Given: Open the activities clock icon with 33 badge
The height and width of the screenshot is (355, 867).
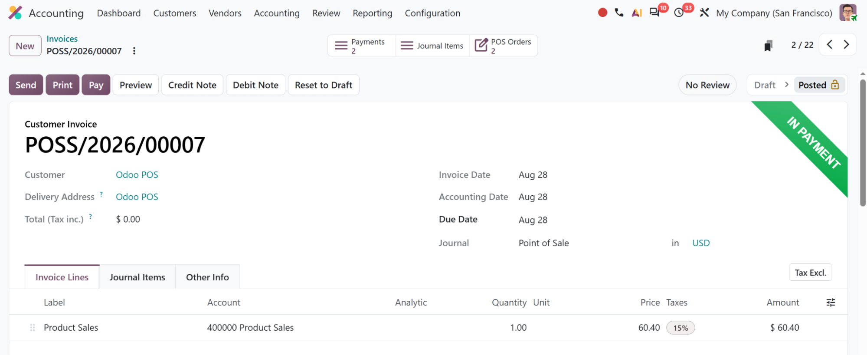Looking at the screenshot, I should coord(679,13).
